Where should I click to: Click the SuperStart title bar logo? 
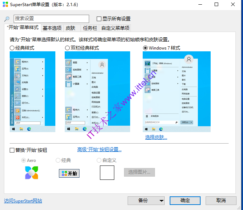(5, 4)
